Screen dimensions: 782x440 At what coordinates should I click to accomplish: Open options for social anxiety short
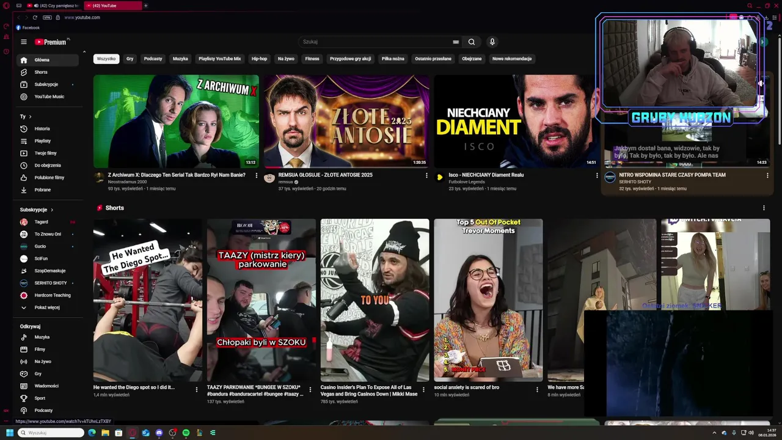click(538, 389)
